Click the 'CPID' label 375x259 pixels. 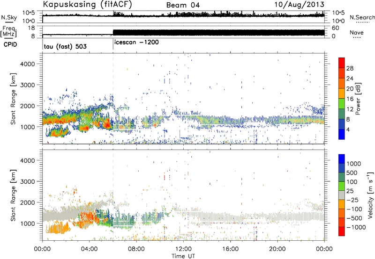point(10,44)
